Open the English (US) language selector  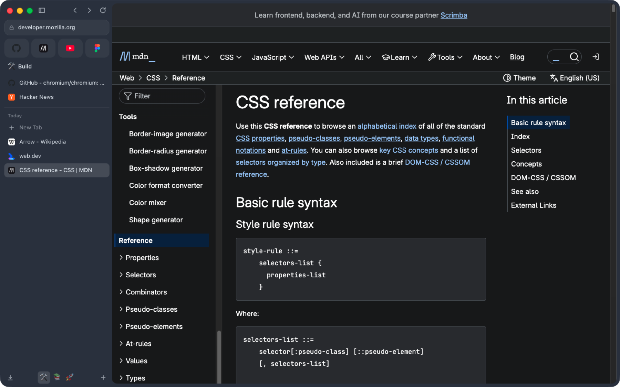pyautogui.click(x=575, y=78)
